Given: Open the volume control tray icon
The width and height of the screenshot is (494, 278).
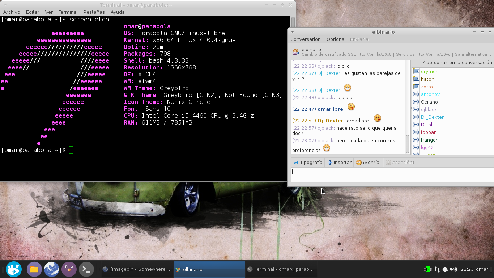Looking at the screenshot, I should 453,269.
